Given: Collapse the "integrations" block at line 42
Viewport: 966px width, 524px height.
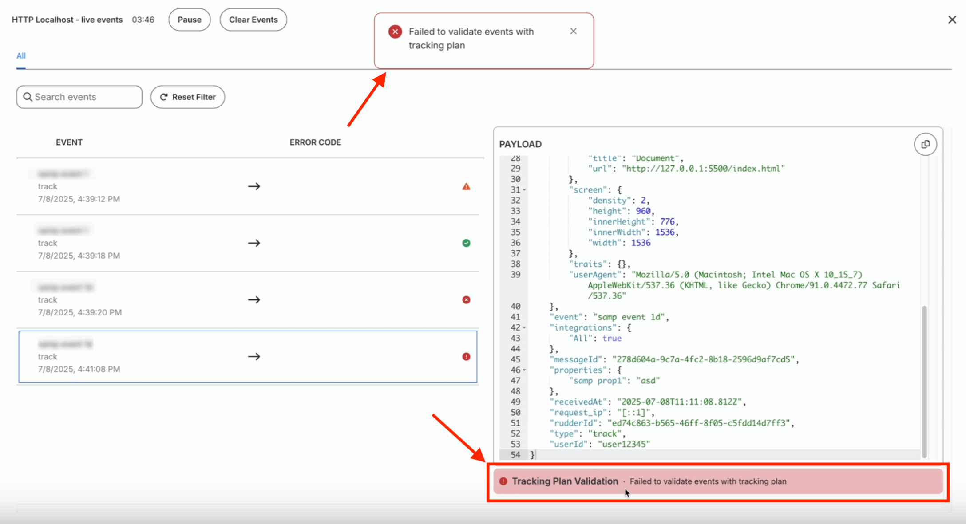Looking at the screenshot, I should pyautogui.click(x=524, y=328).
